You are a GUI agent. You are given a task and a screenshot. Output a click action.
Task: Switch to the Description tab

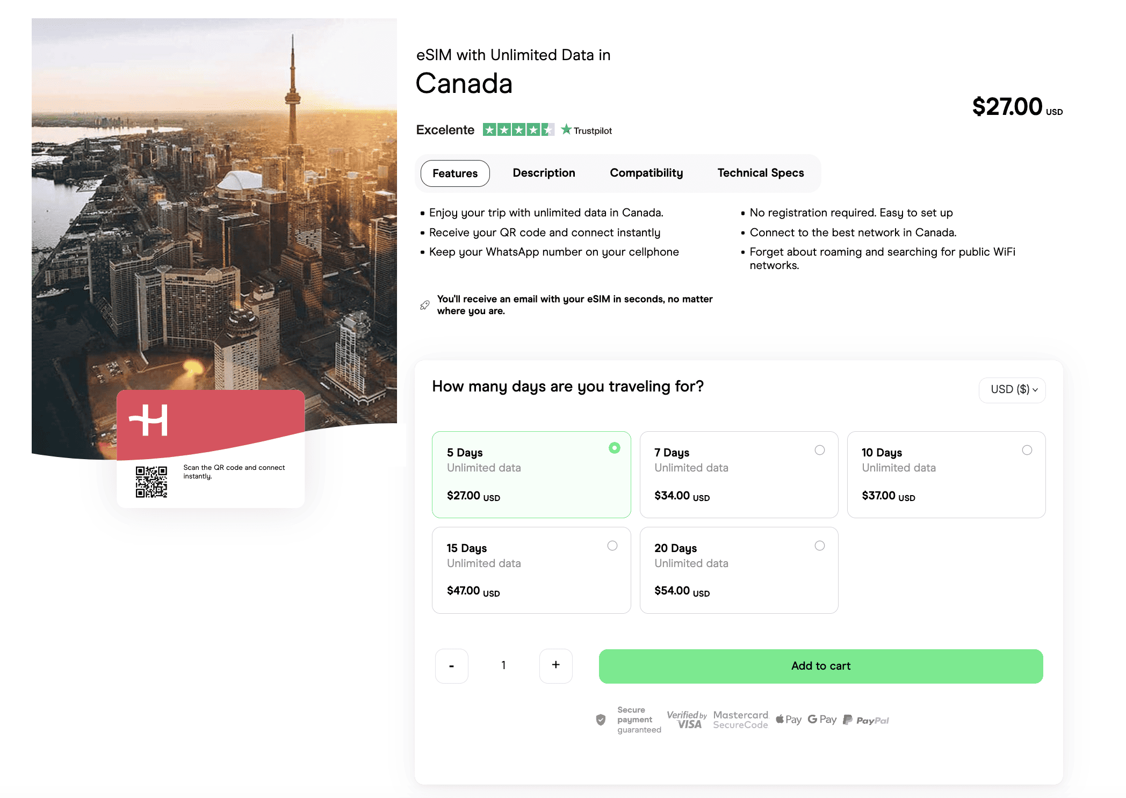(x=544, y=173)
